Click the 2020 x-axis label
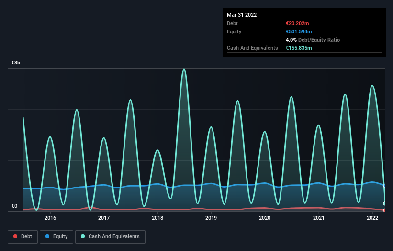393x251 pixels. [x=265, y=218]
